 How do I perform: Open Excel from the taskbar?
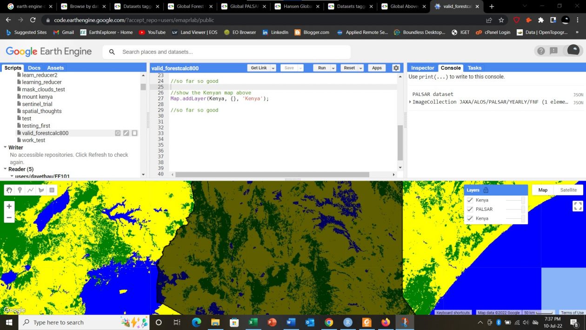(253, 322)
